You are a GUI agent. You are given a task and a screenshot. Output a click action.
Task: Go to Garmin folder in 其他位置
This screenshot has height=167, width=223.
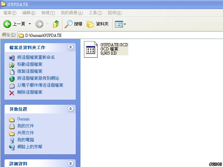(23, 119)
